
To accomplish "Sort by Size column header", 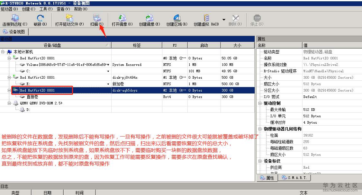I will pos(237,45).
